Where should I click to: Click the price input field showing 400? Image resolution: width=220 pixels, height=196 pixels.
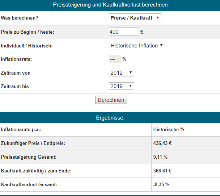pyautogui.click(x=124, y=32)
